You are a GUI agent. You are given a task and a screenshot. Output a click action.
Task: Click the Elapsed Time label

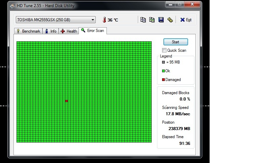pos(173,137)
